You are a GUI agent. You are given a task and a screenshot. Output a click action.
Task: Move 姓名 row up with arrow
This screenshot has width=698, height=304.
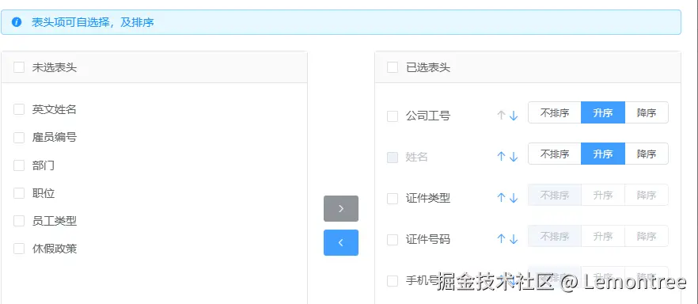tap(501, 157)
